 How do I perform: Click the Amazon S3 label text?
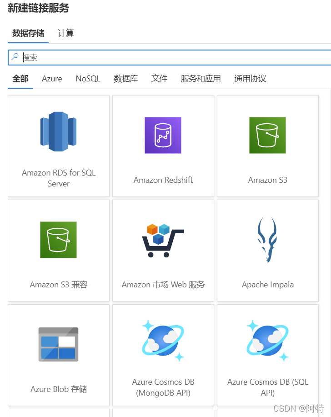[x=267, y=180]
